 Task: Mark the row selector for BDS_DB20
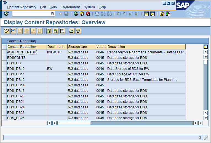tap(4, 96)
